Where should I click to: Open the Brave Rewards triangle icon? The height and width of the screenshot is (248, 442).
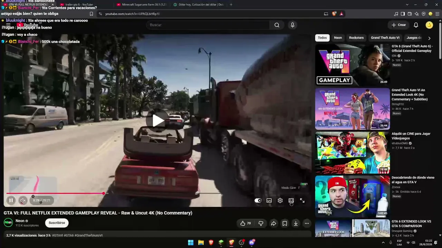(x=342, y=14)
